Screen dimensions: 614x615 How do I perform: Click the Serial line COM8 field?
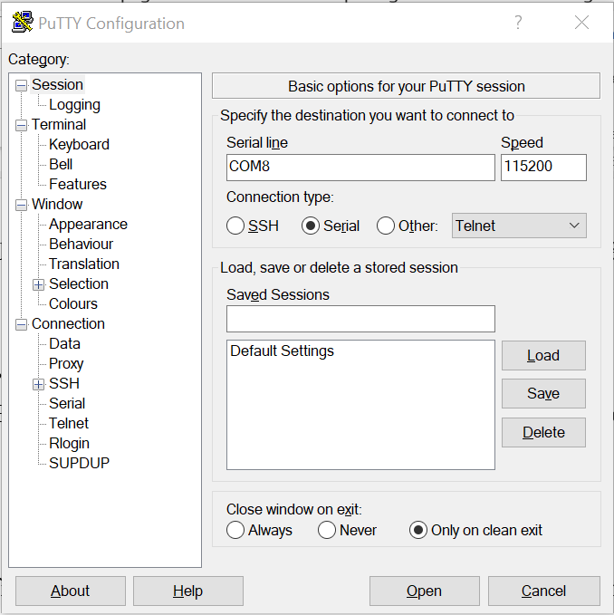click(x=360, y=168)
